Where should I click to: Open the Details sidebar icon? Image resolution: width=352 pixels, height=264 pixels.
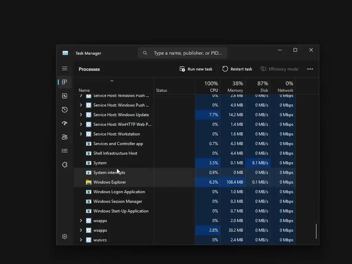click(65, 151)
